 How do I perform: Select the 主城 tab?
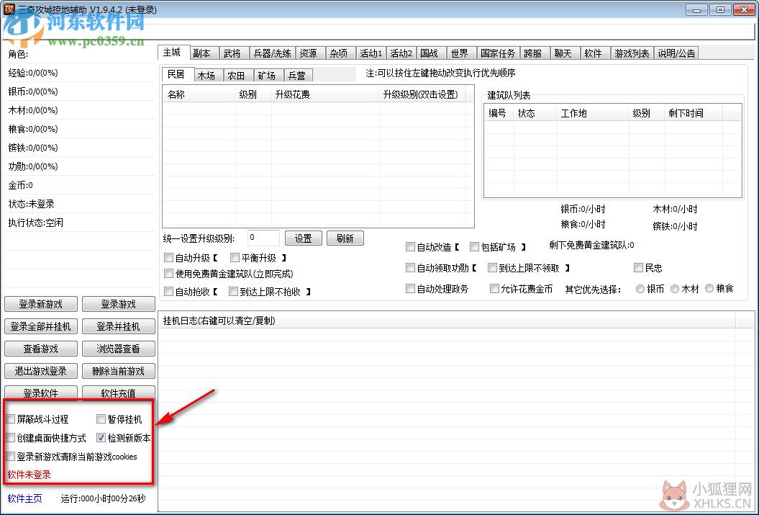point(173,53)
